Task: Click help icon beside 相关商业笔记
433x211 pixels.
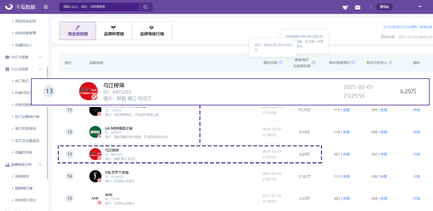Action: [353, 62]
